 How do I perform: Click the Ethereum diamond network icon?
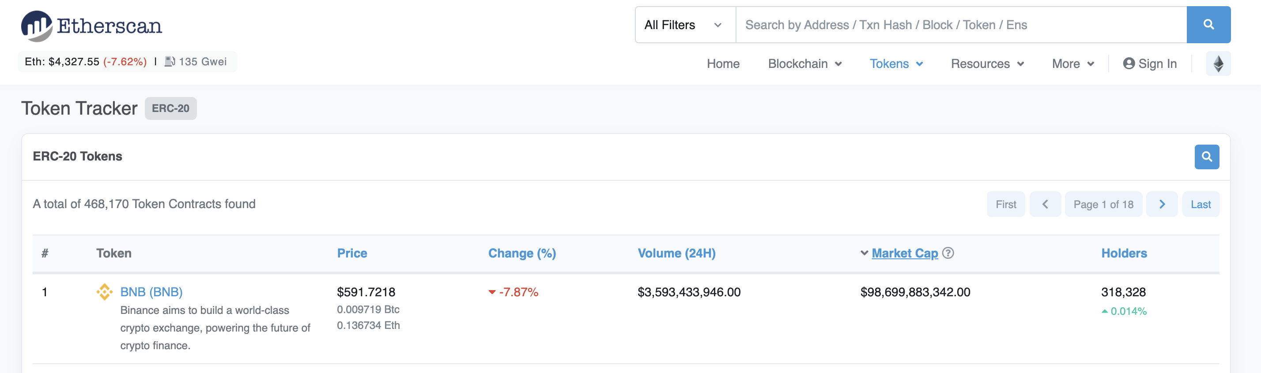point(1218,63)
